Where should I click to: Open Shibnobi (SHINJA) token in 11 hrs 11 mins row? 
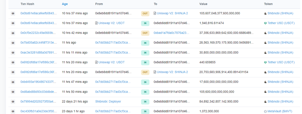(x=280, y=52)
